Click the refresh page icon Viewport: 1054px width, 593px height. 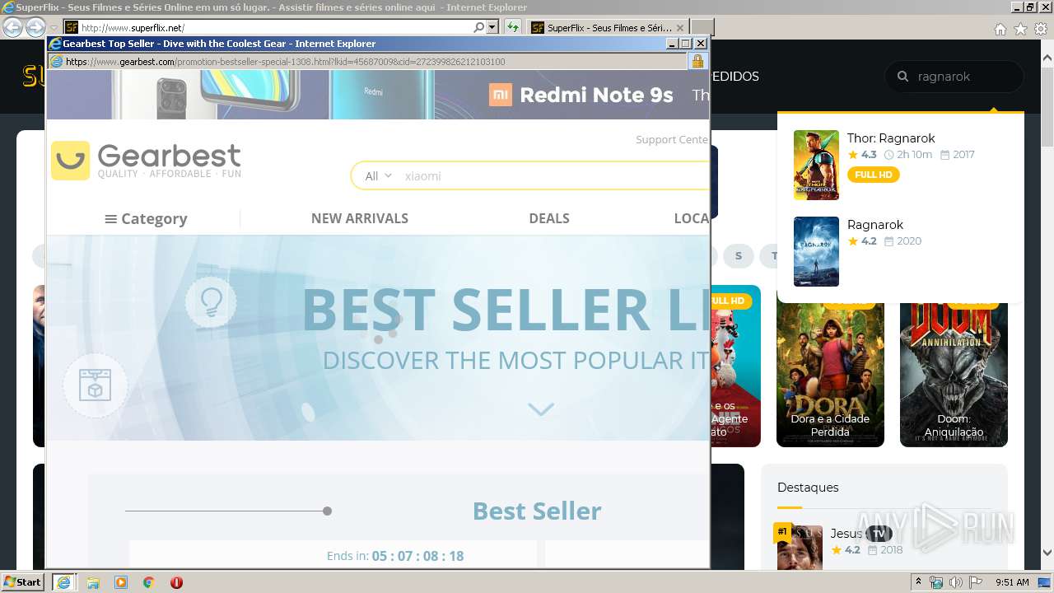coord(513,27)
